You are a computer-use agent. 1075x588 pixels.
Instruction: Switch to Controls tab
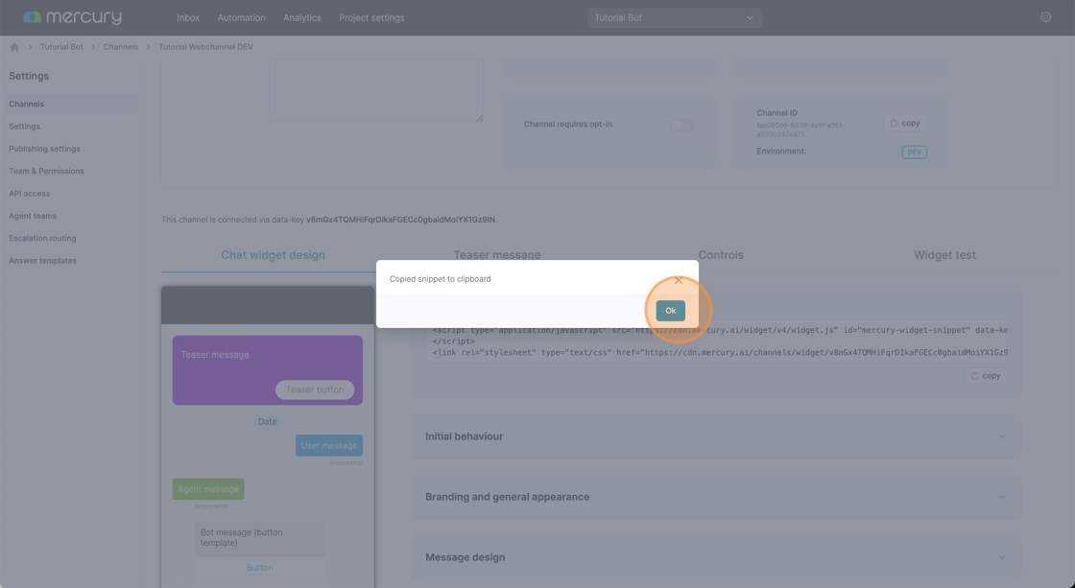tap(721, 255)
